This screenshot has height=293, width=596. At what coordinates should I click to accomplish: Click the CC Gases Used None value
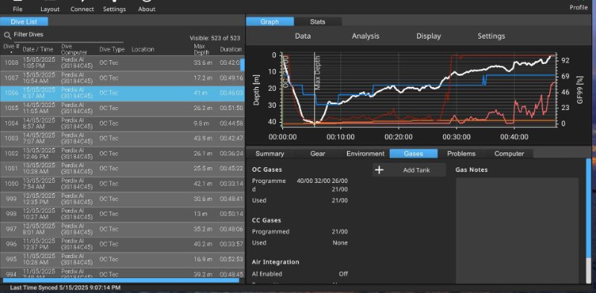click(340, 243)
